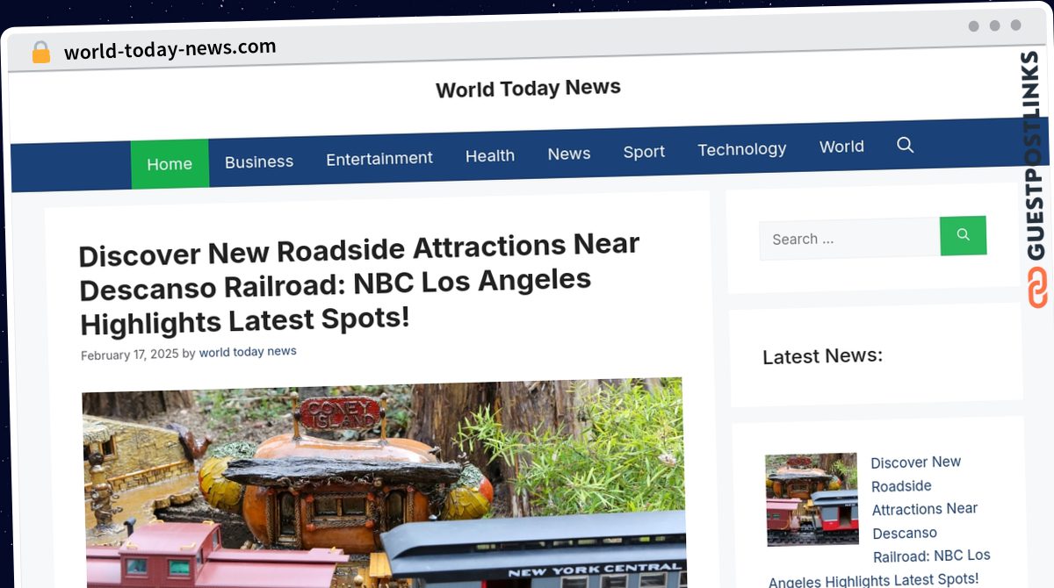Focus the Search text field in sidebar
The width and height of the screenshot is (1054, 588).
849,238
